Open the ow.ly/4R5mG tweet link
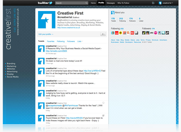Image resolution: width=181 pixels, height=132 pixels. coord(92,71)
